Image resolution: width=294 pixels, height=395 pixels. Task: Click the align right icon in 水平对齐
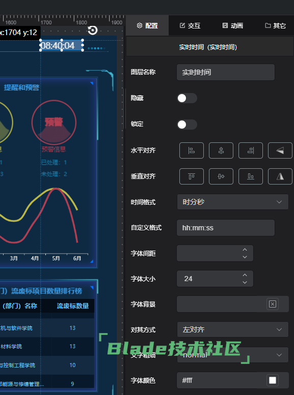coord(251,150)
